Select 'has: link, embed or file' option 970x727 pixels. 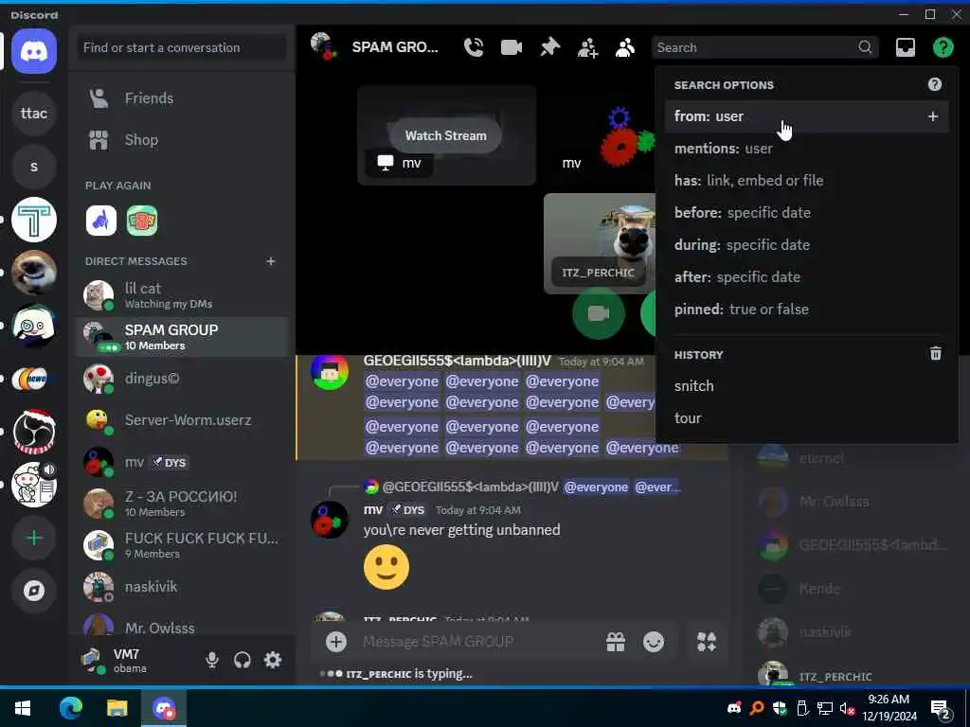807,181
